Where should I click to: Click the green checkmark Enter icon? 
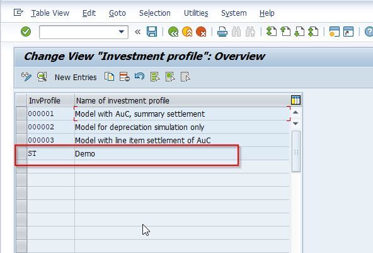26,32
